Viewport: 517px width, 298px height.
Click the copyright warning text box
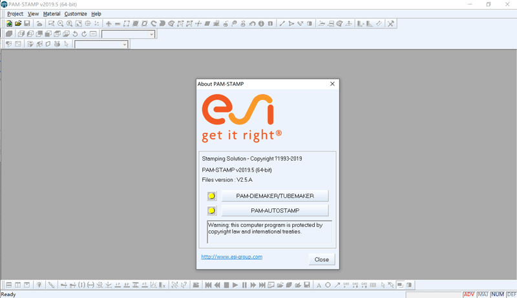pos(269,232)
